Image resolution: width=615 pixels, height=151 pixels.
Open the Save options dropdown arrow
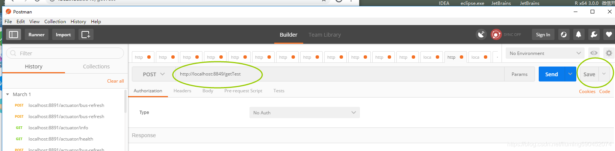[x=604, y=74]
